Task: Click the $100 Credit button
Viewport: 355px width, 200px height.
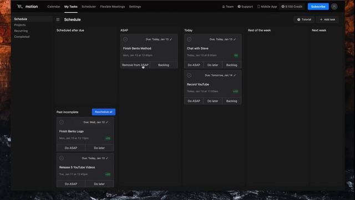Action: pyautogui.click(x=292, y=7)
